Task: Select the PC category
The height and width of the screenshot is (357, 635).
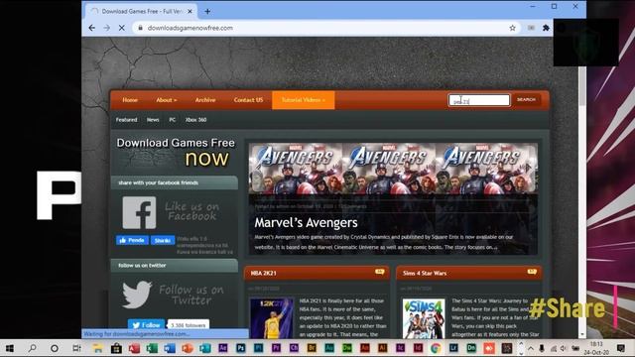Action: (x=172, y=120)
